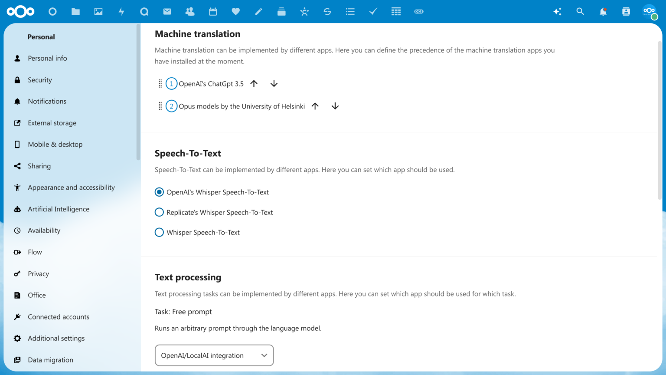The height and width of the screenshot is (375, 666).
Task: Move Opus models up in translation precedence
Action: (x=315, y=106)
